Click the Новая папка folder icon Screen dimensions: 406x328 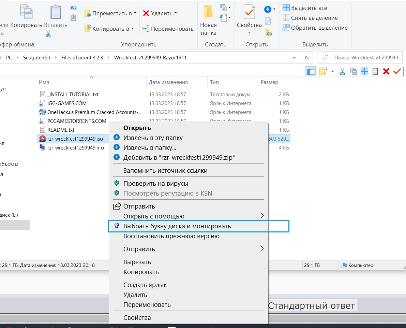(208, 12)
